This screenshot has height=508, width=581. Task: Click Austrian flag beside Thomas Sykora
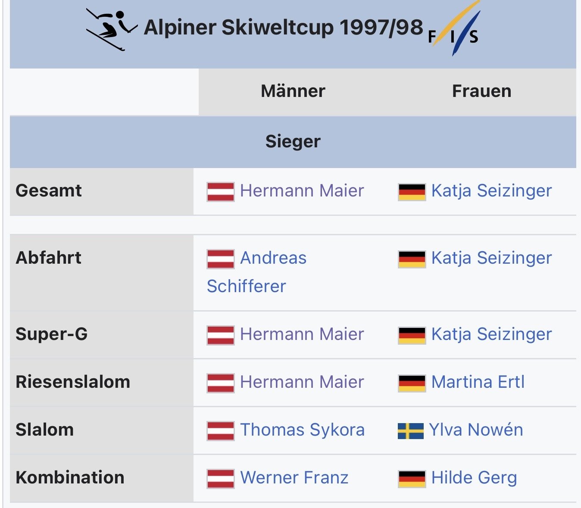pos(221,430)
